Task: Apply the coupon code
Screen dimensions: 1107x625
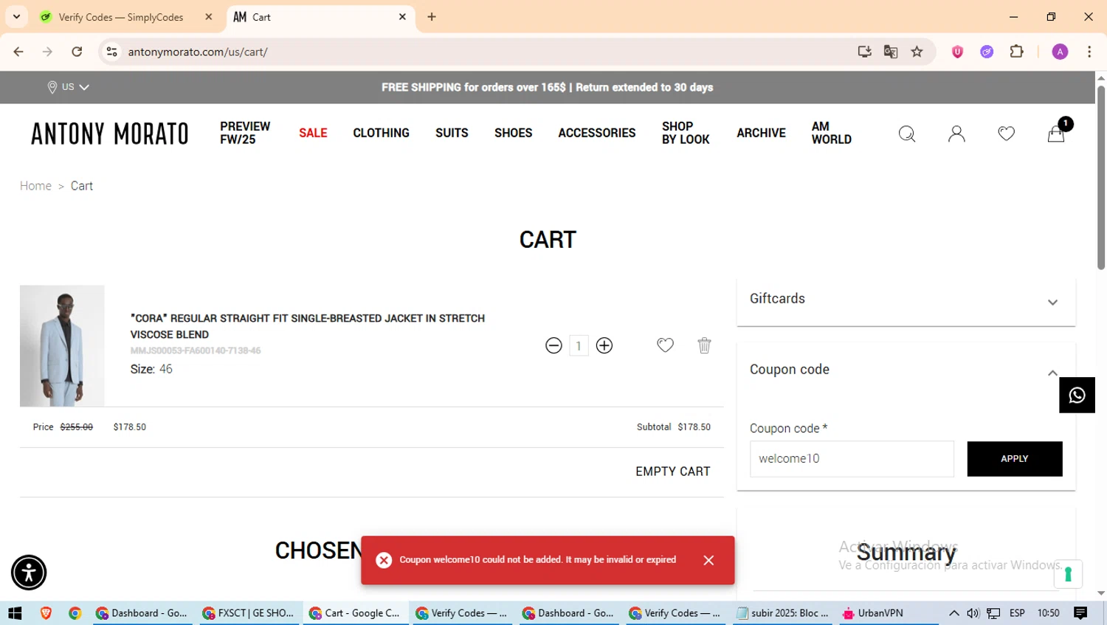Action: 1015,459
